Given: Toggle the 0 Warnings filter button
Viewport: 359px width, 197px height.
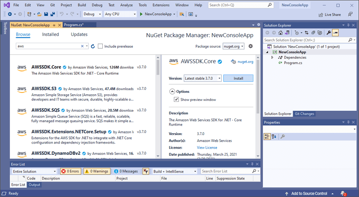Looking at the screenshot, I should (x=97, y=171).
